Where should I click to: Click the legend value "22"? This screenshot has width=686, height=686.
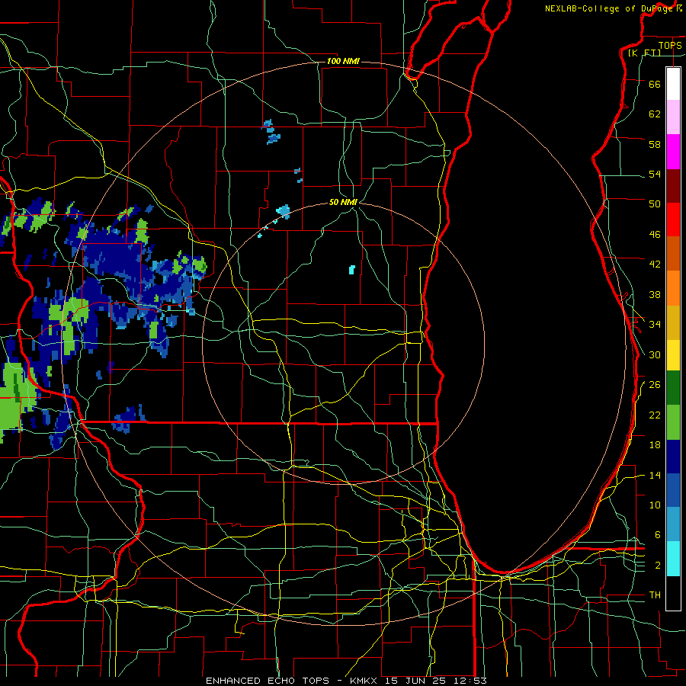(655, 415)
